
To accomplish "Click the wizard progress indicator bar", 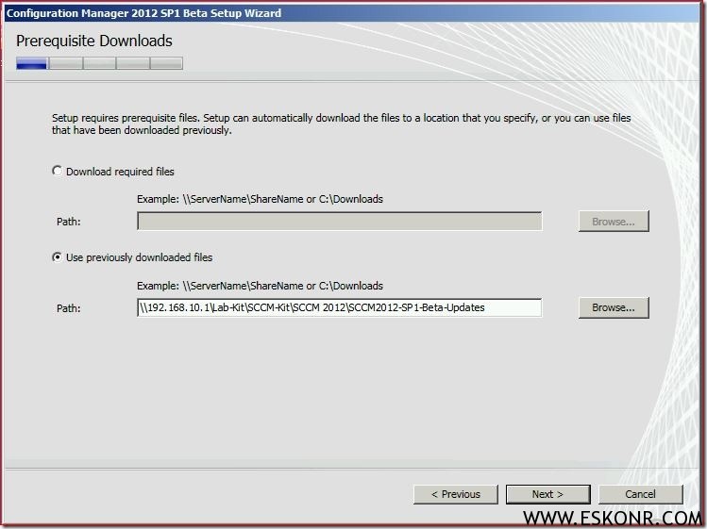I will [100, 63].
